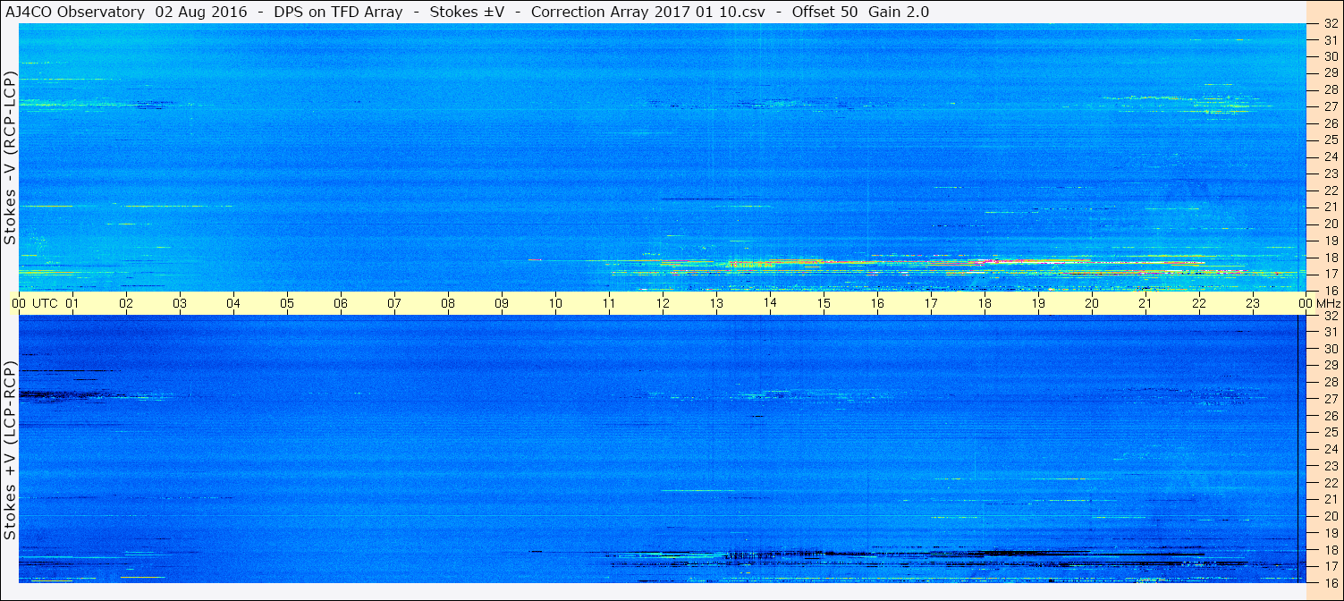Select hour 02 marker on the time axis
Screen dimensions: 1344x601
pyautogui.click(x=126, y=303)
